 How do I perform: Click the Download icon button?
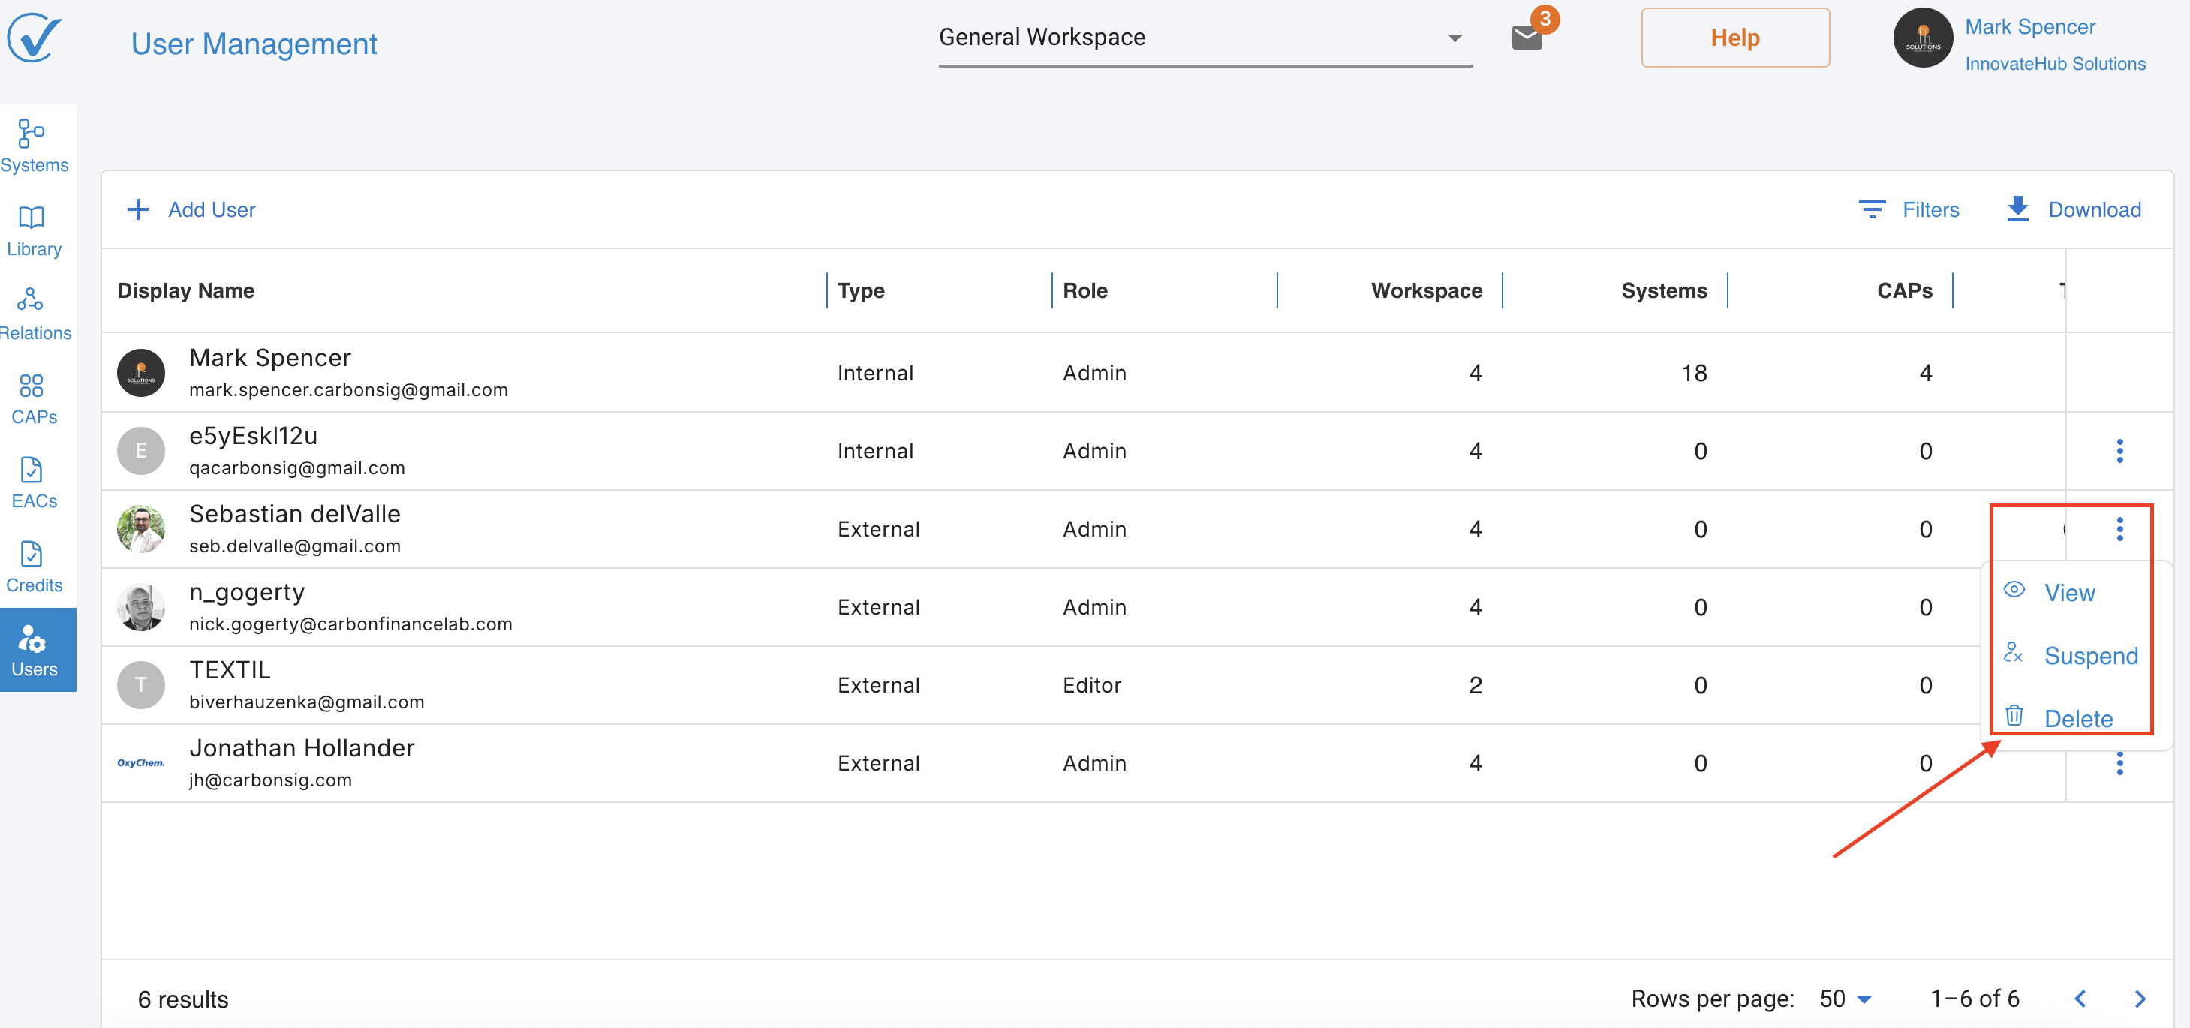pyautogui.click(x=2017, y=209)
